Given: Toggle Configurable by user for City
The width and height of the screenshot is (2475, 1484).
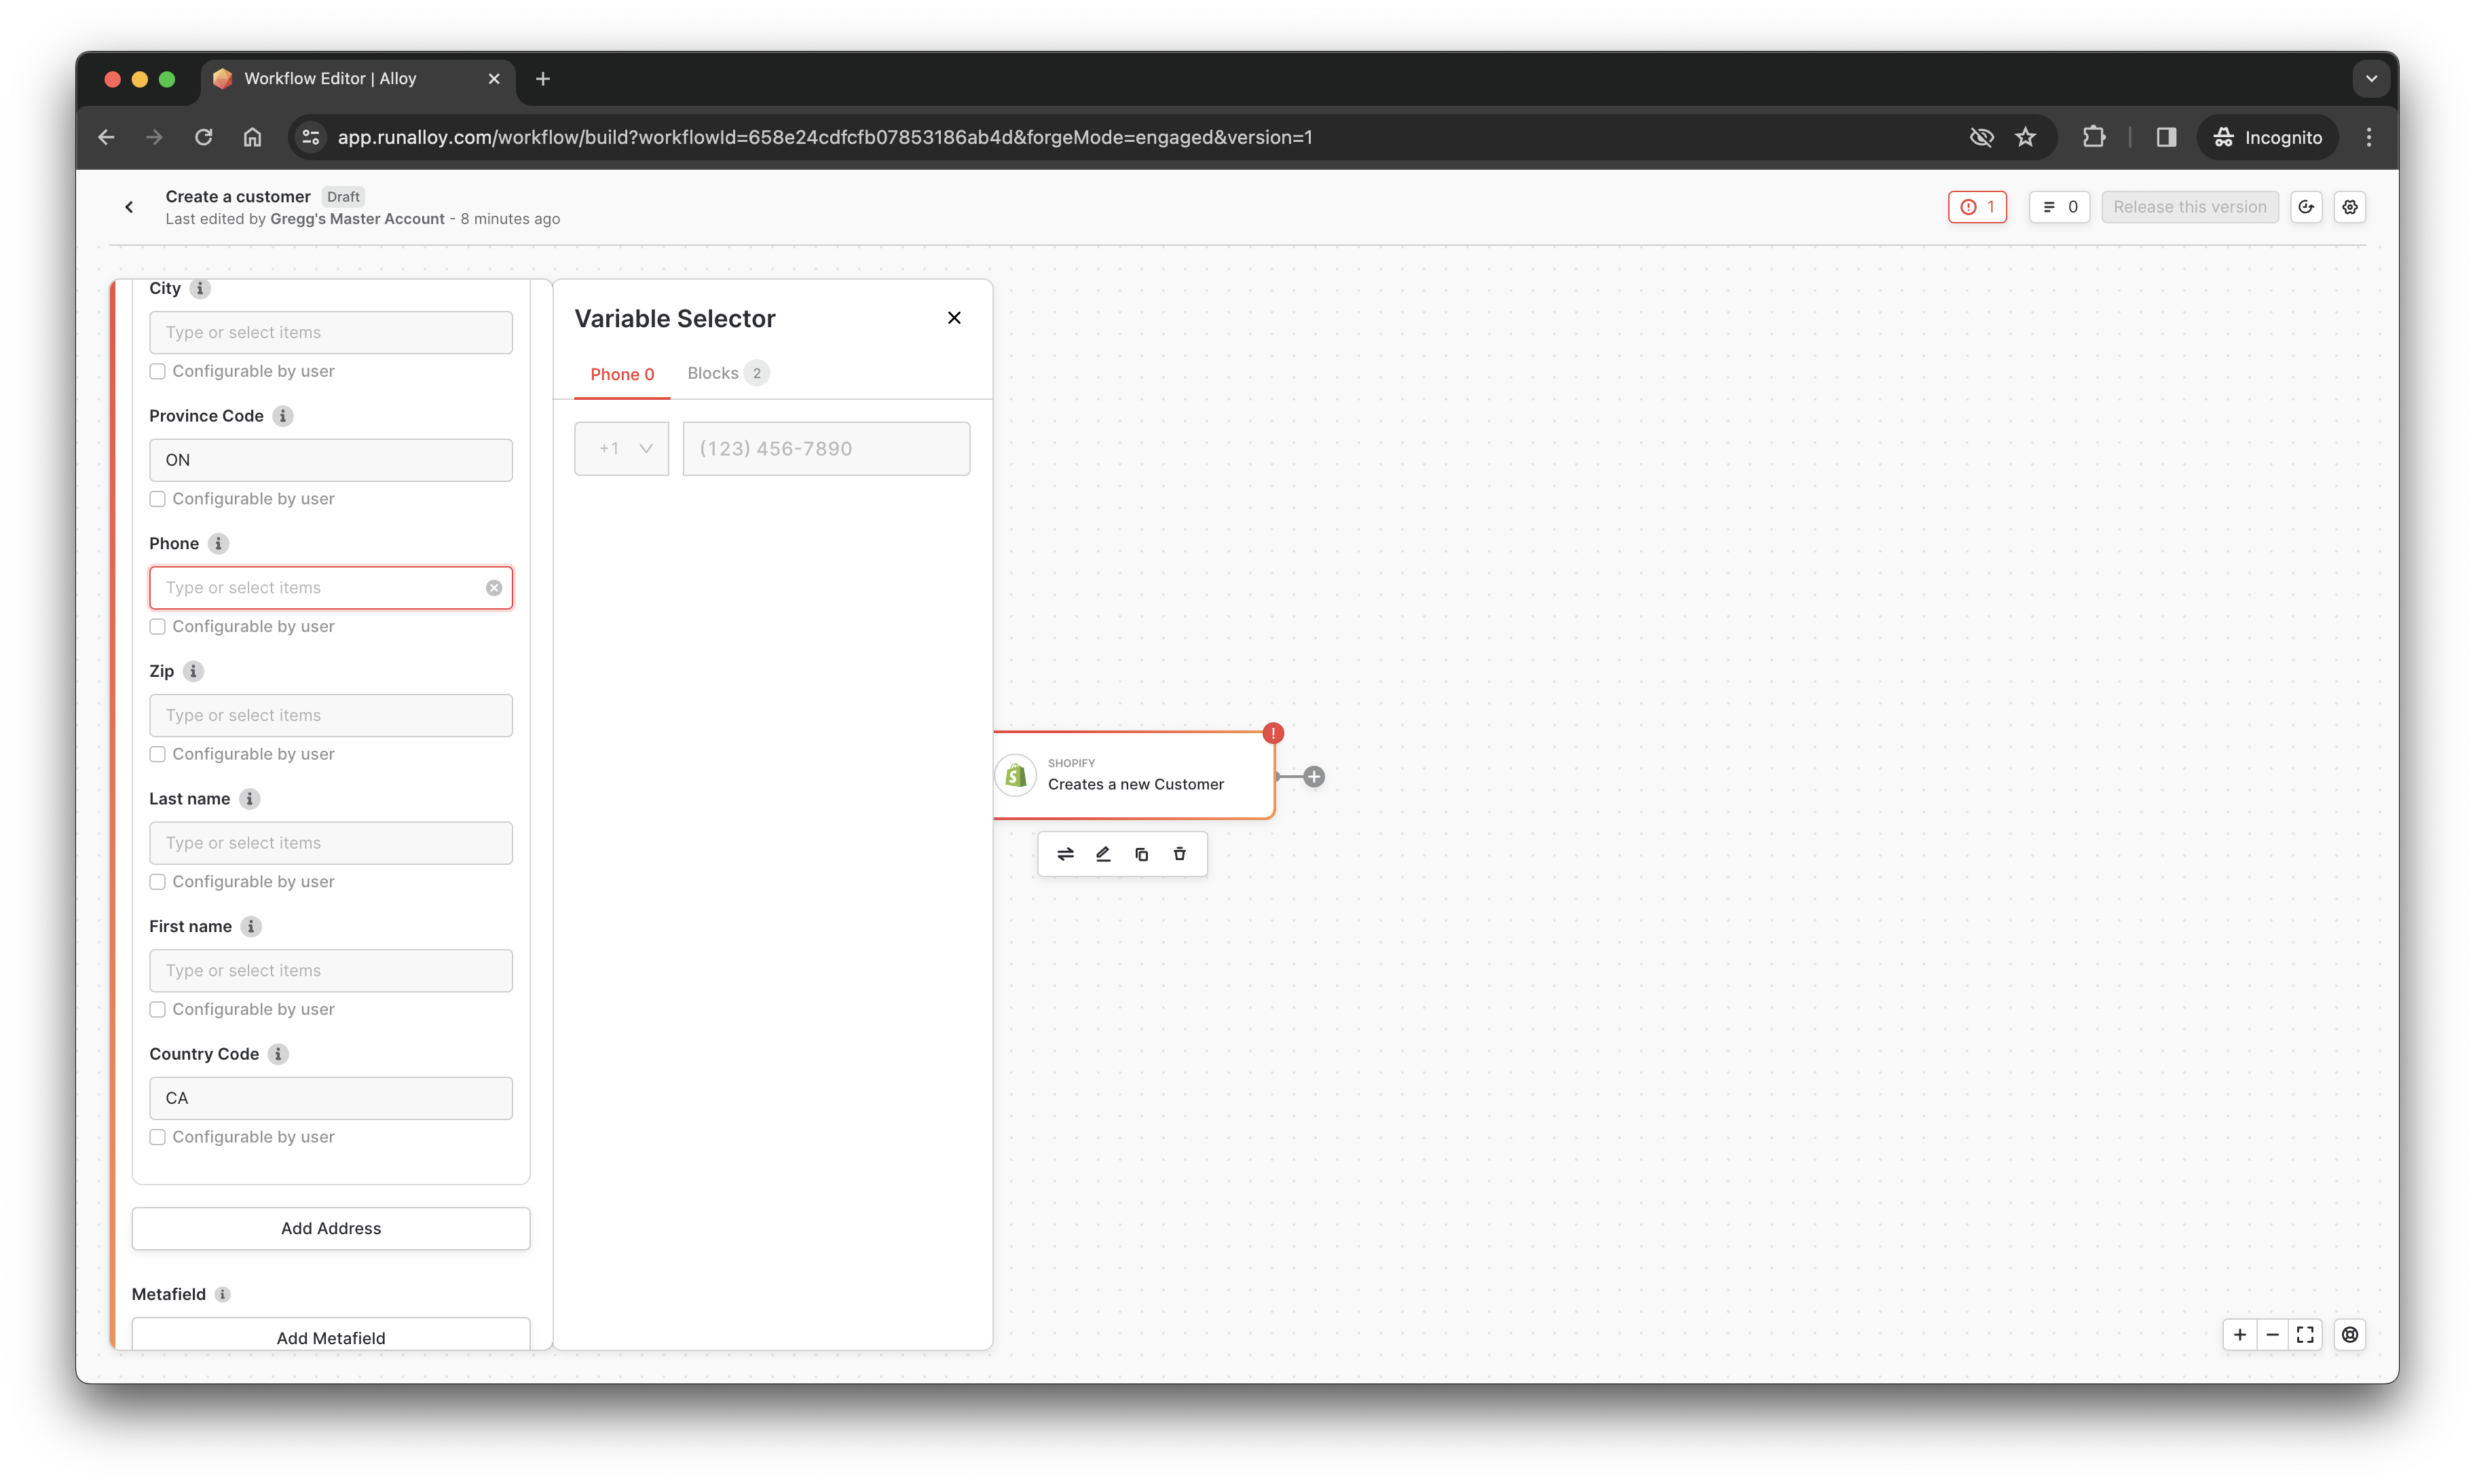Looking at the screenshot, I should [x=157, y=371].
